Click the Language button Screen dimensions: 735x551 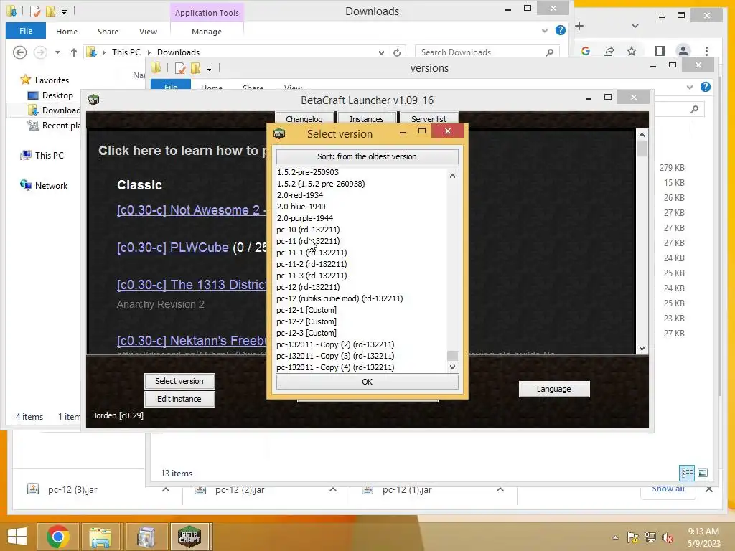(554, 389)
